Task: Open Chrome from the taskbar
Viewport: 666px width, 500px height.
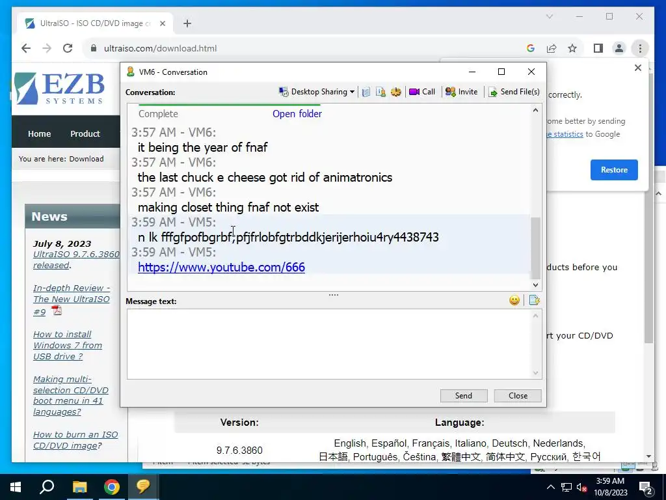Action: (112, 487)
